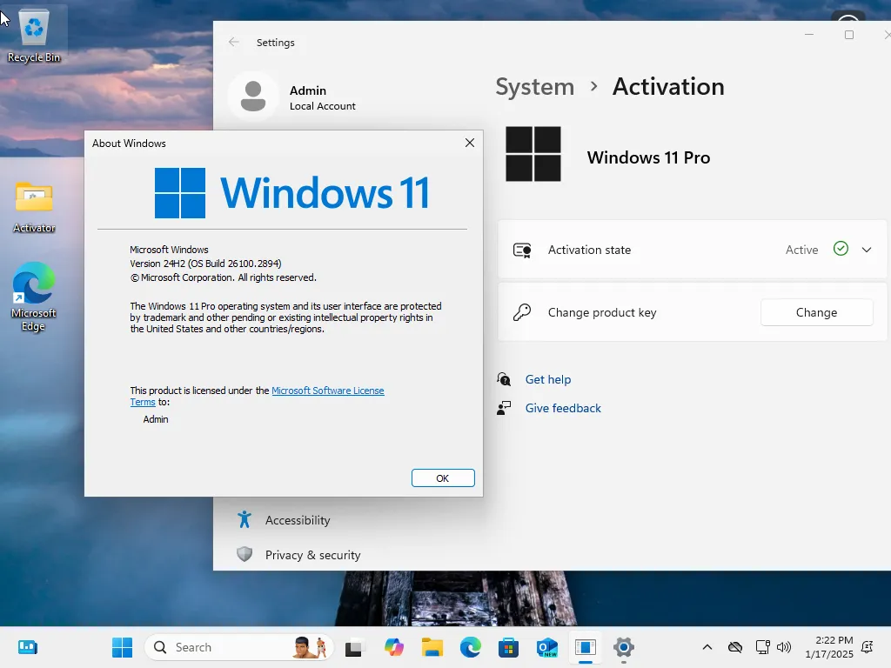Open the Widgets panel from the taskbar
This screenshot has height=668, width=891.
coord(27,647)
